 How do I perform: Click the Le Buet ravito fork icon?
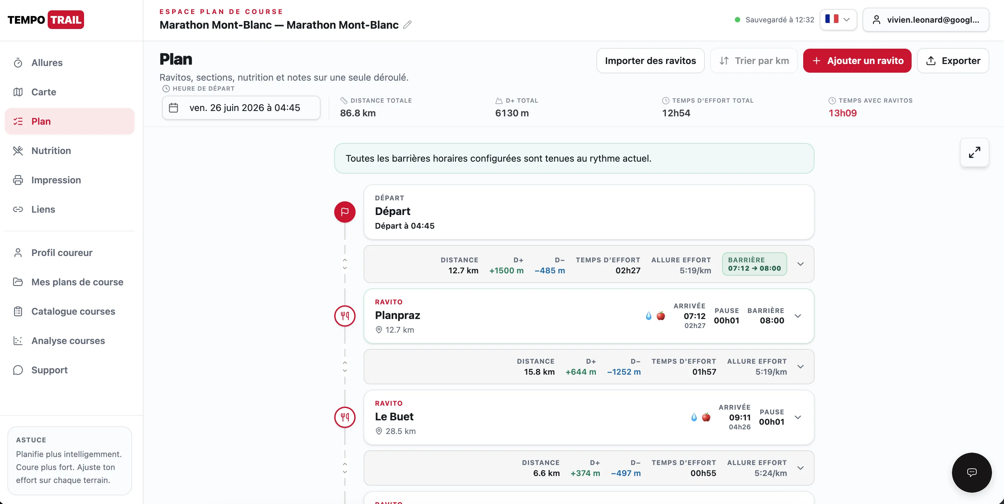pos(345,417)
